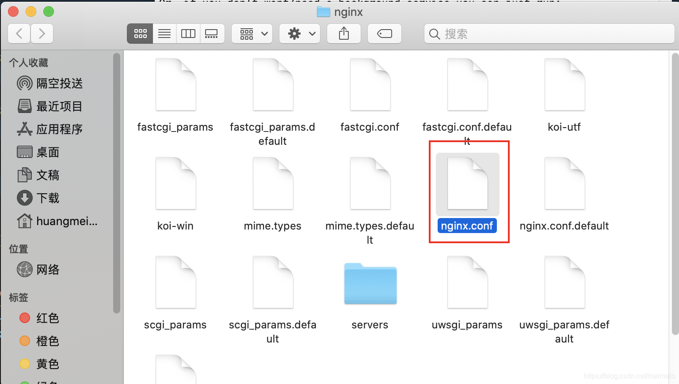
Task: Select the scgi_params file icon
Action: click(x=175, y=282)
